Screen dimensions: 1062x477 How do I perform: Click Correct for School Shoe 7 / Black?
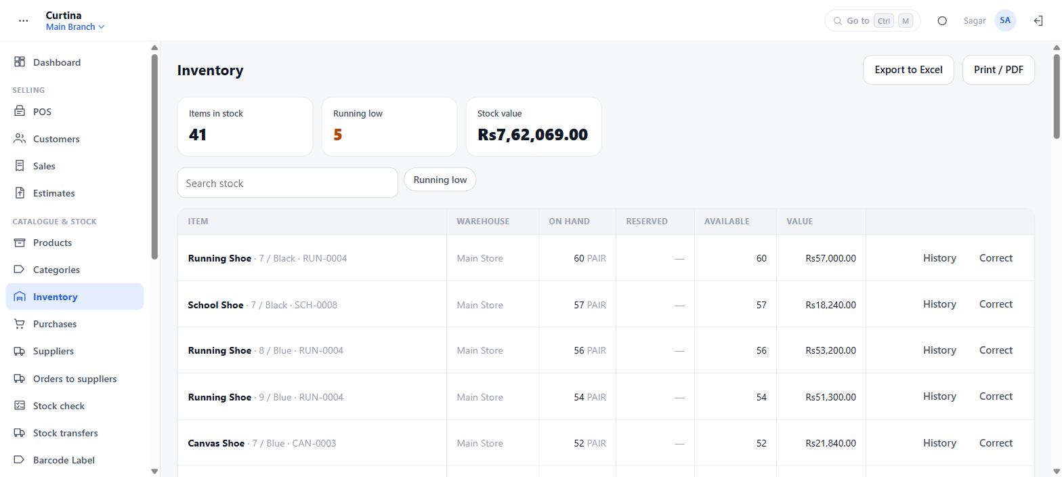pyautogui.click(x=996, y=304)
